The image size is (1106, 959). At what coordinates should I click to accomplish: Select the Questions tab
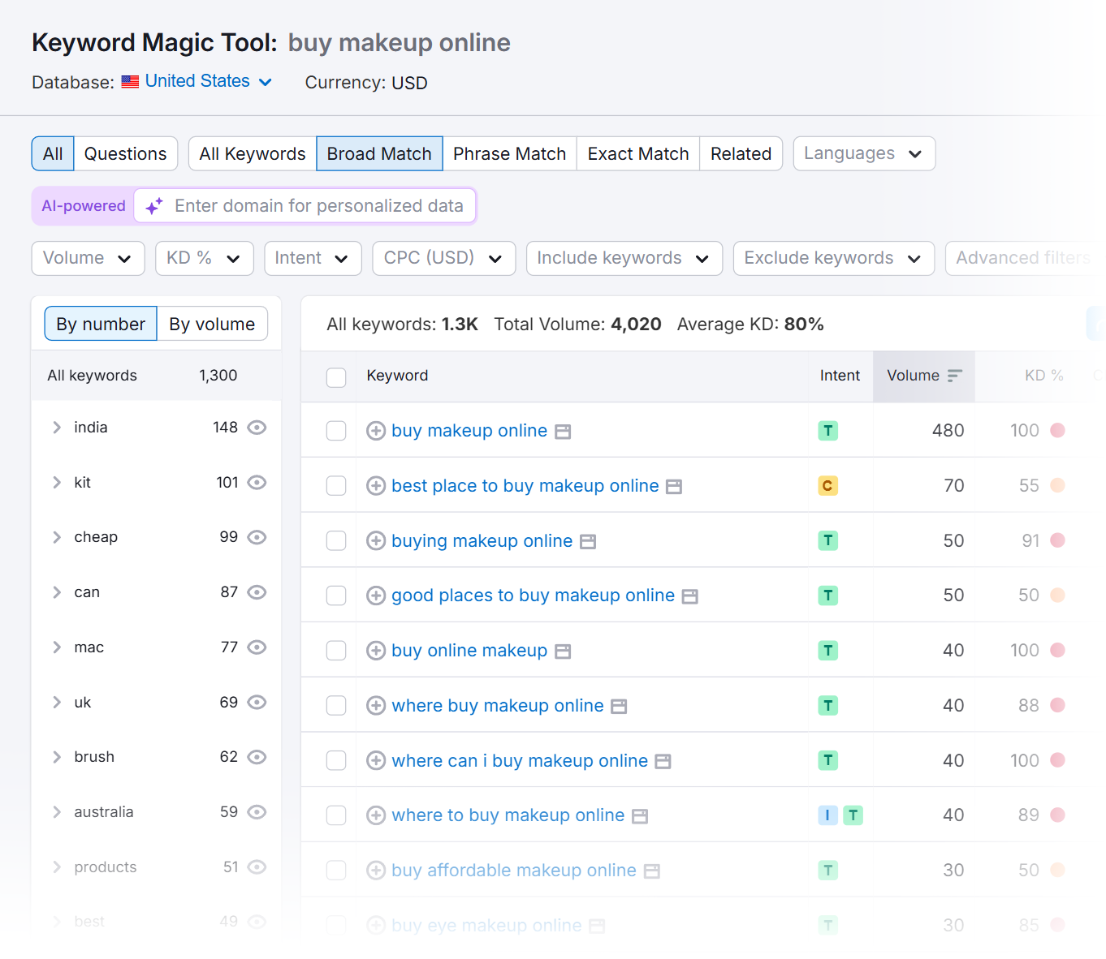click(125, 154)
